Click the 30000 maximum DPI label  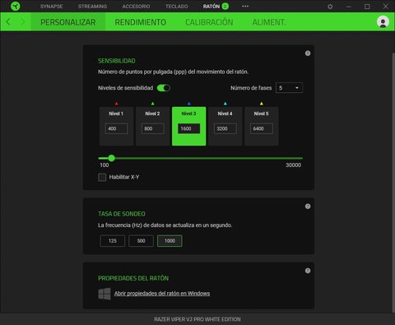293,165
